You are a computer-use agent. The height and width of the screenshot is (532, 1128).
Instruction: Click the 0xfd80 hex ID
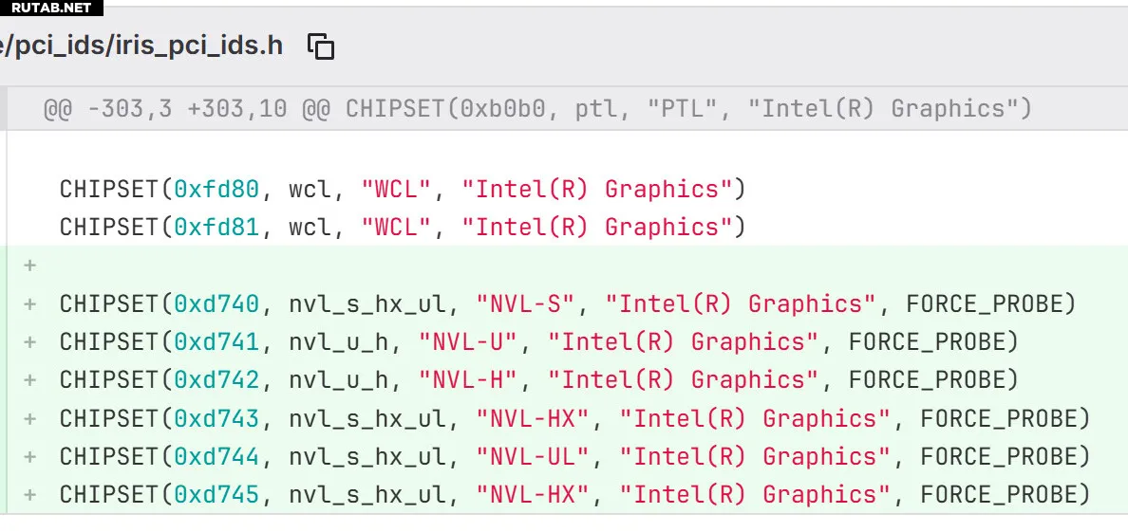click(x=216, y=190)
